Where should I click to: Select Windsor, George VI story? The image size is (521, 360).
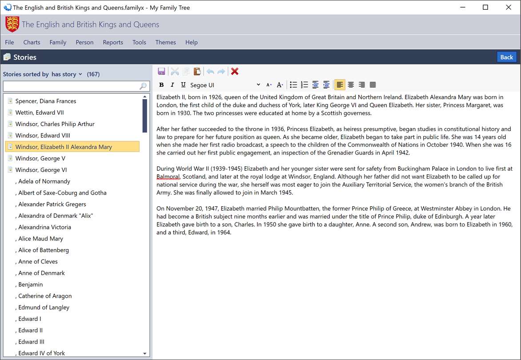72,170
